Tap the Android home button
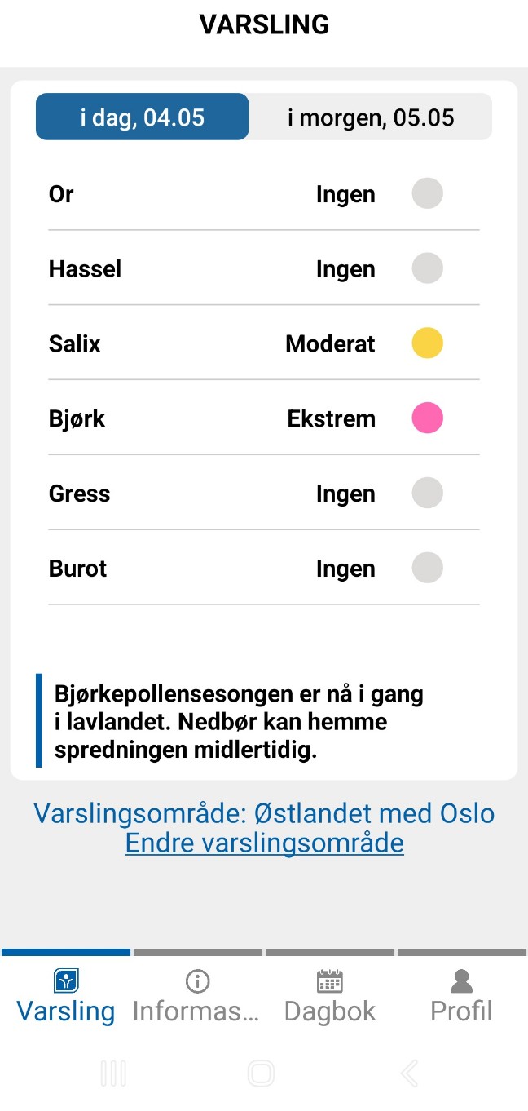 [x=261, y=1073]
